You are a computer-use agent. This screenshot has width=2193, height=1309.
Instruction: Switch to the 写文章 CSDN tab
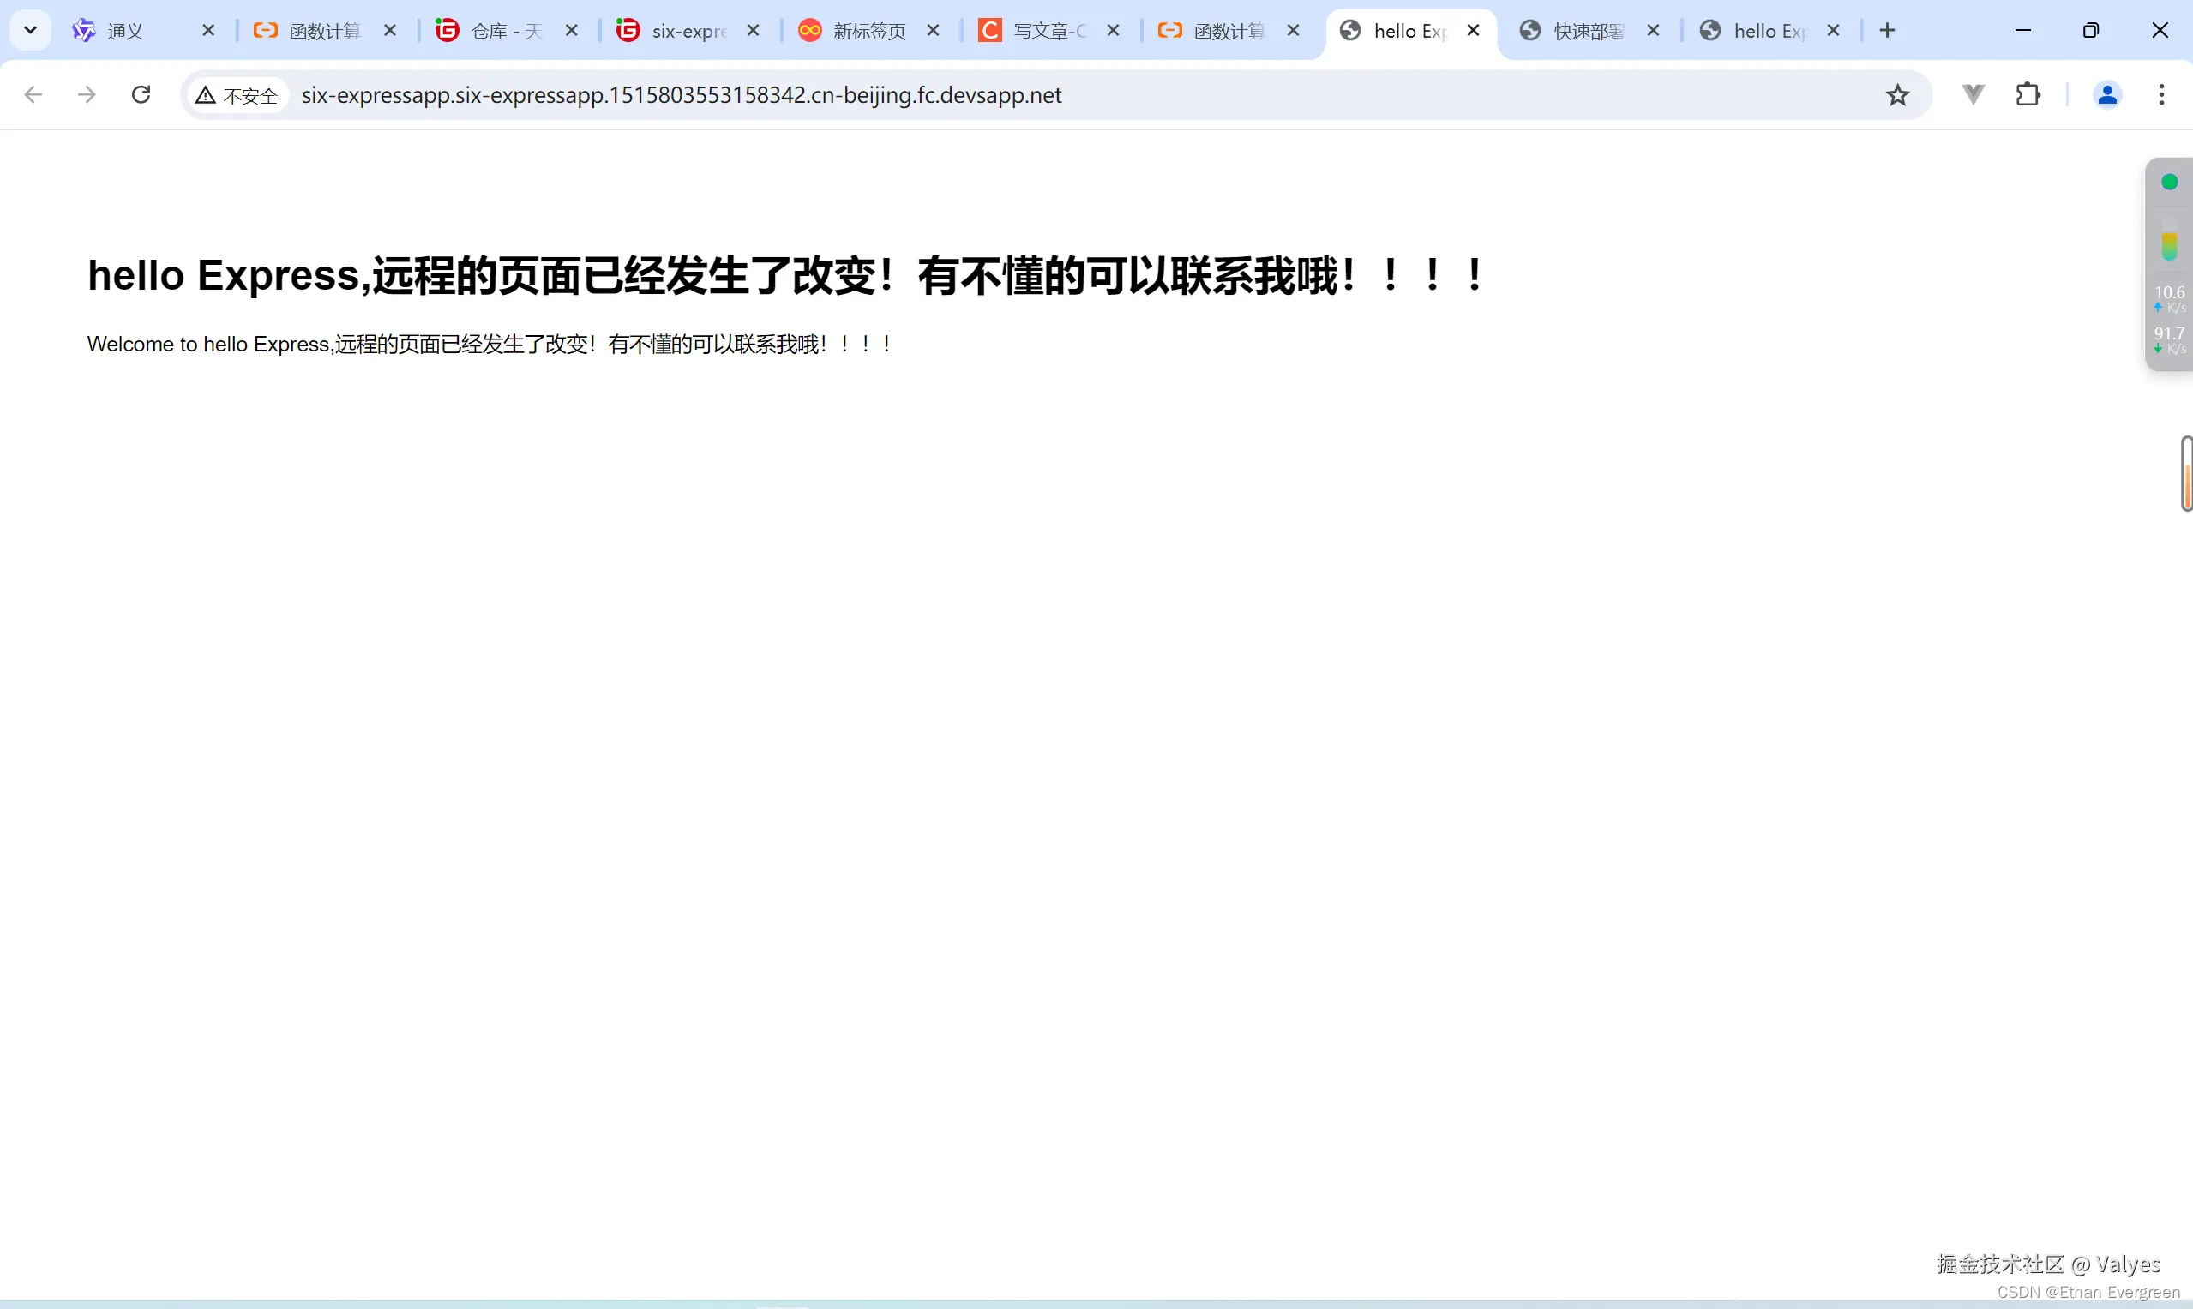point(1048,31)
